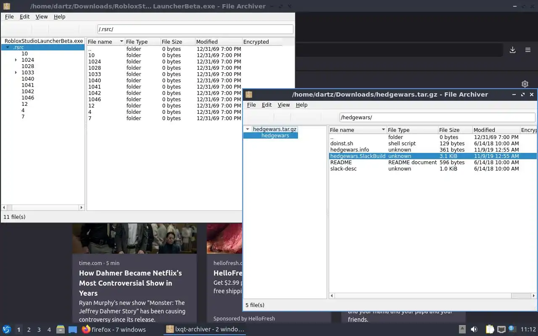Screen dimensions: 538x336
Task: Switch to workspace 2 in the pager
Action: [29, 330]
